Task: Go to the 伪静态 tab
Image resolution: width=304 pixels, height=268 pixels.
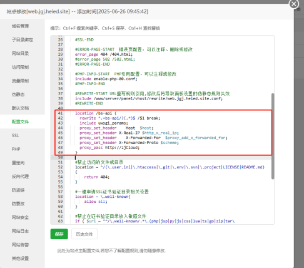Action: [18, 95]
